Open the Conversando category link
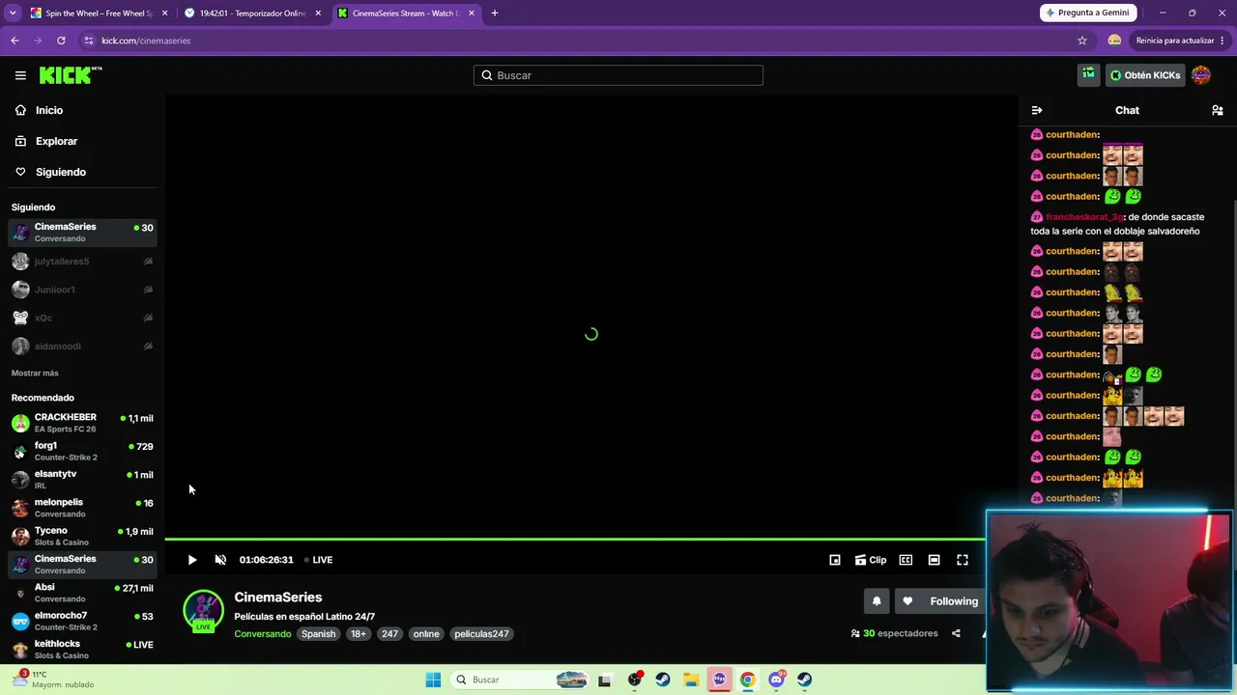Screen dimensions: 1237x695 [262, 634]
